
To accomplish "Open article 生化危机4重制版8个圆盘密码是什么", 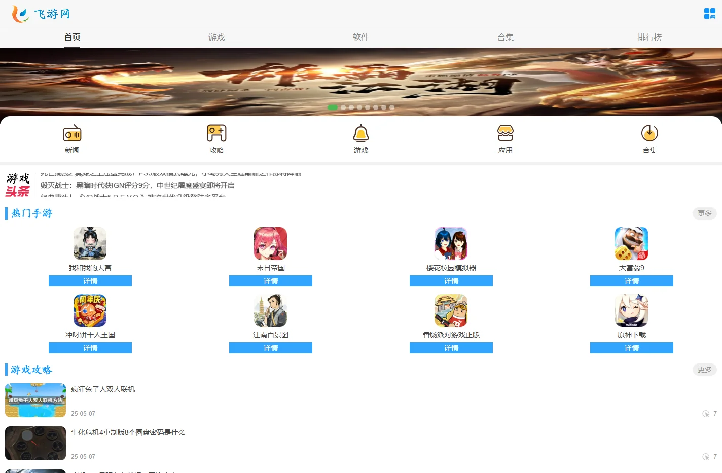I will coord(128,432).
